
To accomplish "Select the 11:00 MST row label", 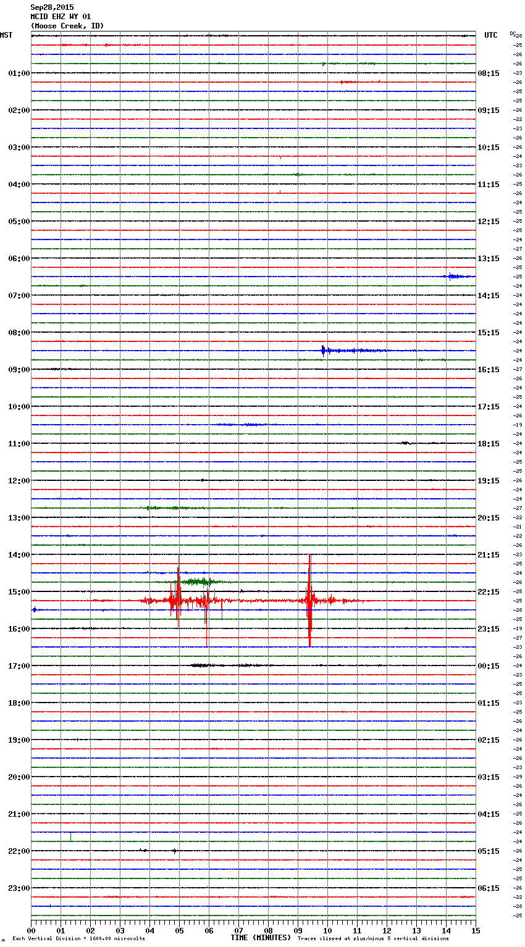I will pyautogui.click(x=19, y=444).
